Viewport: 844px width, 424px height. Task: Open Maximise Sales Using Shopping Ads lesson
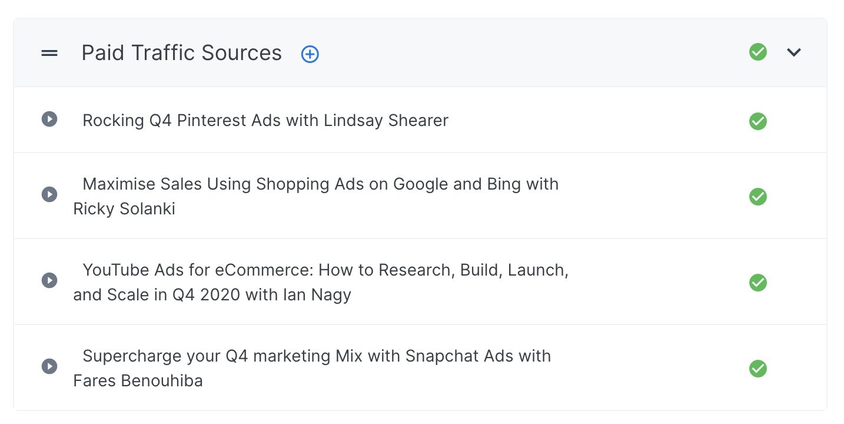tap(316, 196)
